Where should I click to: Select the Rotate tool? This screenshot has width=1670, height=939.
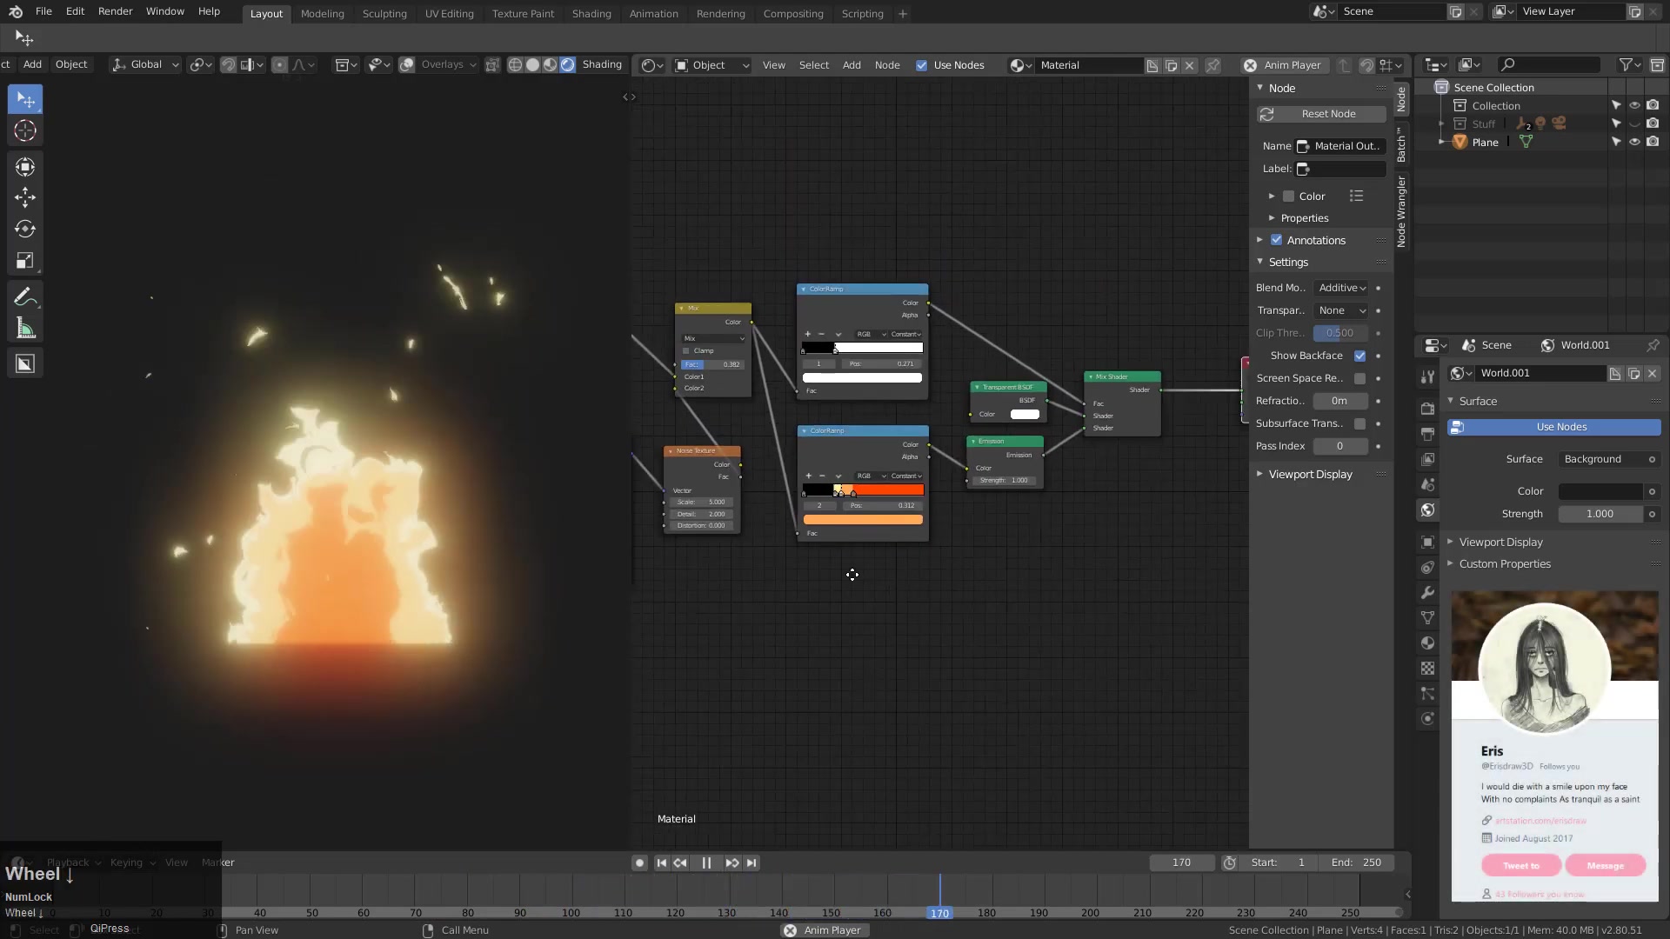click(24, 230)
